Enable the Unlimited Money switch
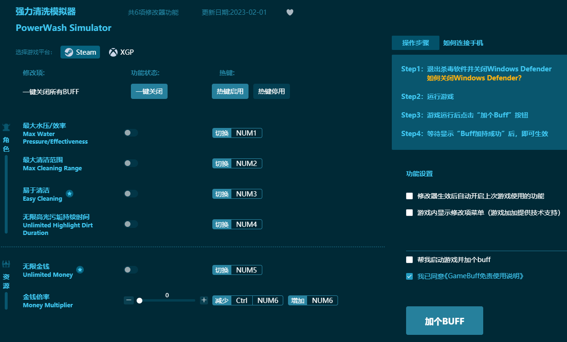The image size is (567, 342). point(131,270)
